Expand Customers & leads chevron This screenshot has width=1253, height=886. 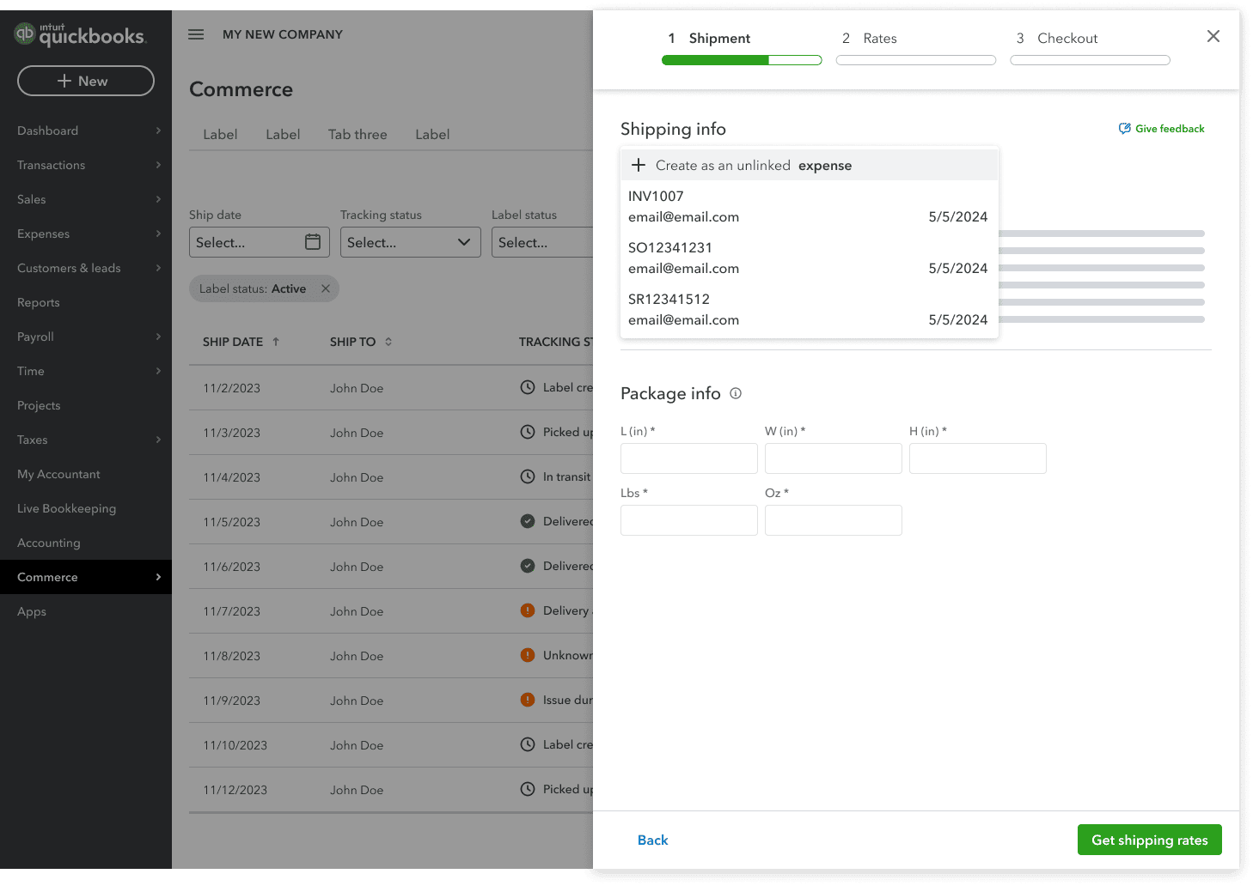[x=158, y=268]
